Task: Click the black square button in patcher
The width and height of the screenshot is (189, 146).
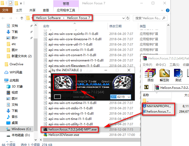Action: pyautogui.click(x=58, y=97)
